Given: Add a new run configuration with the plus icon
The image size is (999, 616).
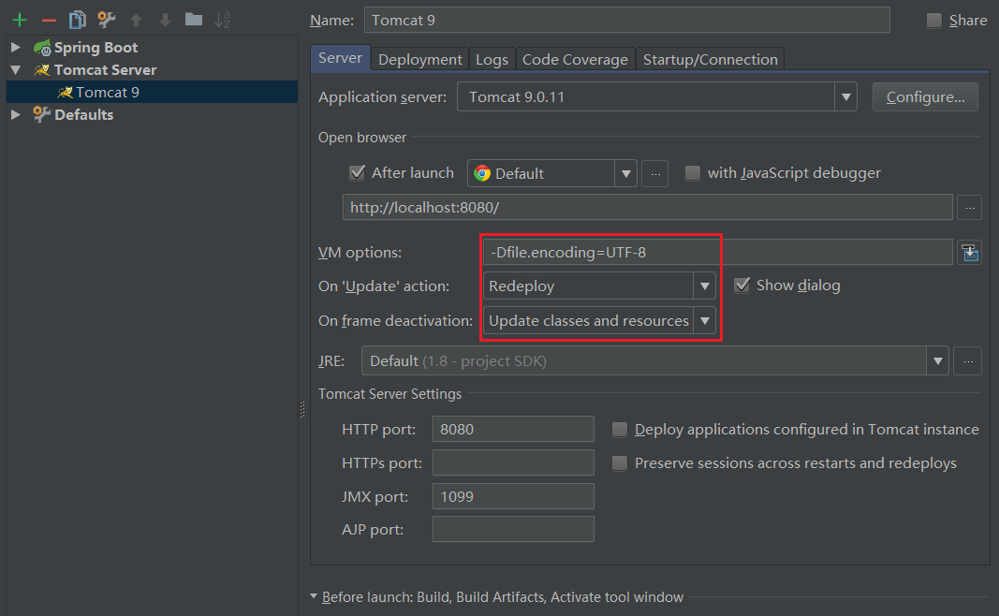Looking at the screenshot, I should (x=20, y=20).
